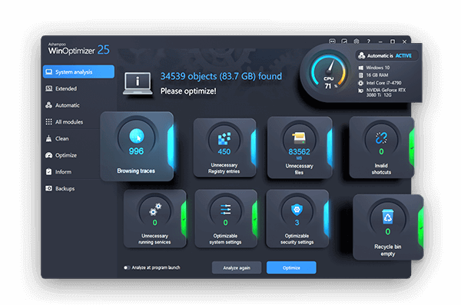Click the Analyze again button
Image resolution: width=461 pixels, height=305 pixels.
point(237,267)
